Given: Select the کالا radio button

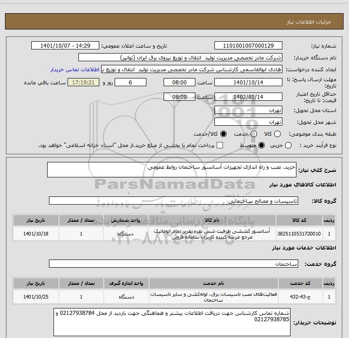Looking at the screenshot, I should [277, 134].
